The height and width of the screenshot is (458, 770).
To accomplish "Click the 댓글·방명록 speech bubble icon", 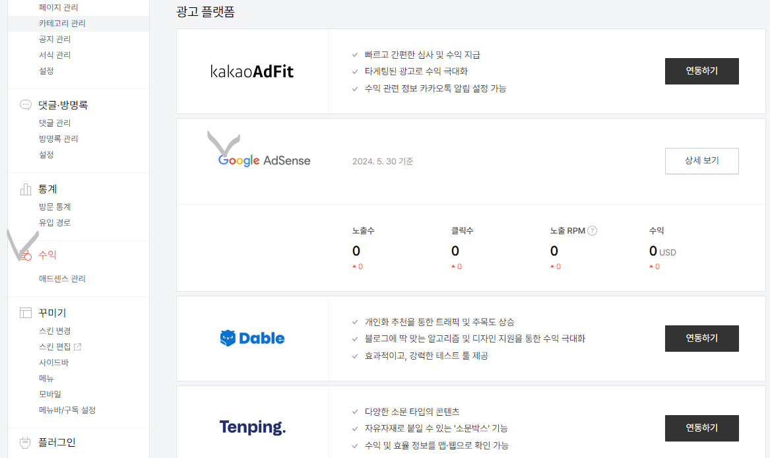I will point(26,105).
